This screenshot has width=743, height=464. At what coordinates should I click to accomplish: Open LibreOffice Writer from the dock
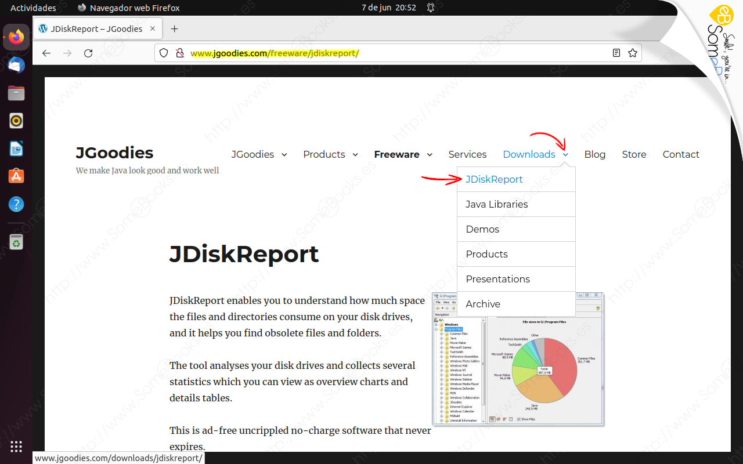[16, 148]
